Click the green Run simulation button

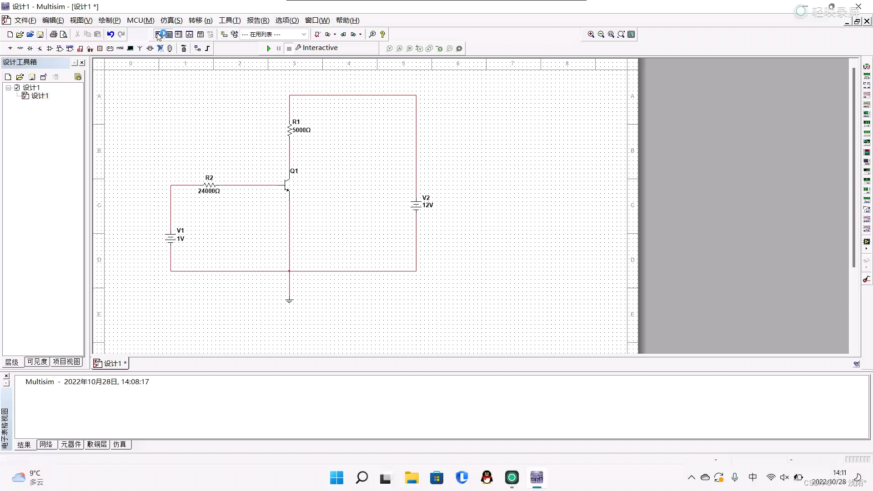[x=269, y=48]
